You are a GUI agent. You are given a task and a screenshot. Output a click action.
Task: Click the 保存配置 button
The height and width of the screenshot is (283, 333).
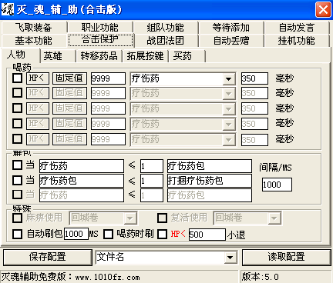48,257
